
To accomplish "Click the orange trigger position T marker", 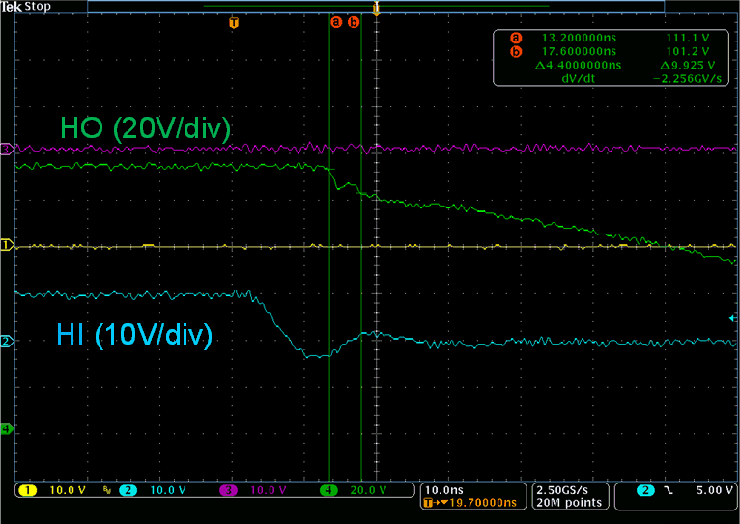I will point(233,22).
